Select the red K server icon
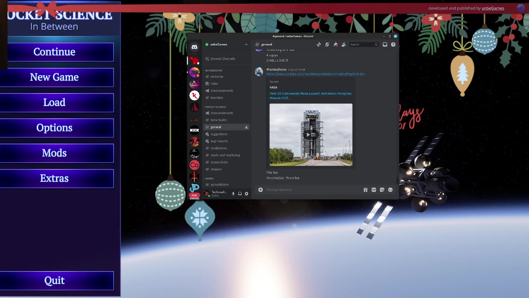The image size is (529, 298). (x=194, y=95)
